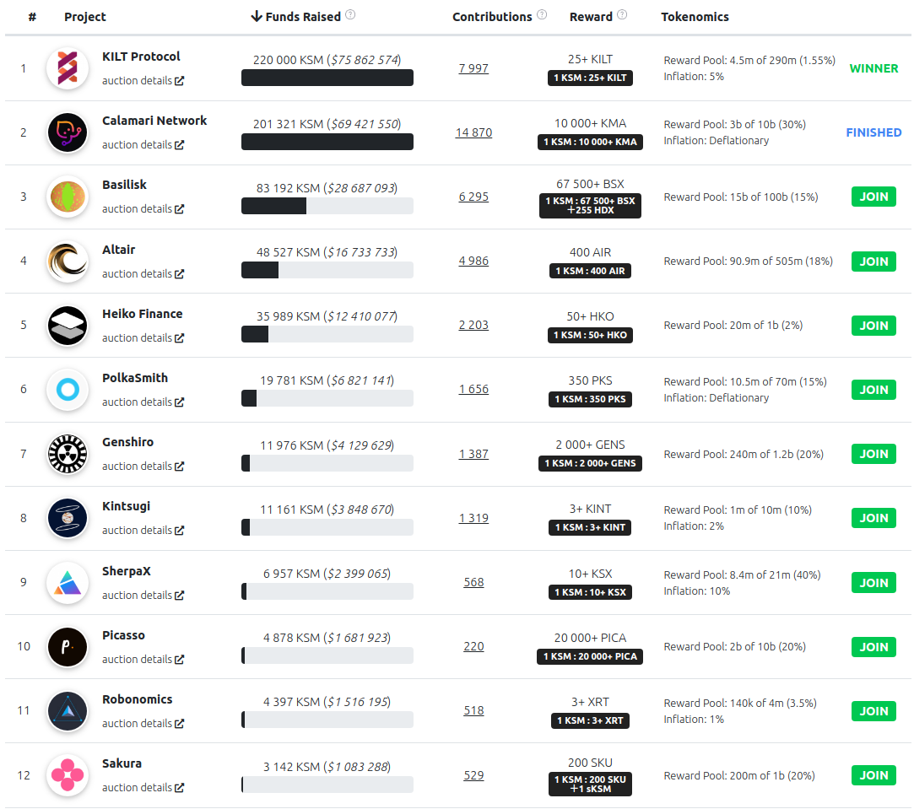Open Heiko Finance auction details link

[143, 337]
